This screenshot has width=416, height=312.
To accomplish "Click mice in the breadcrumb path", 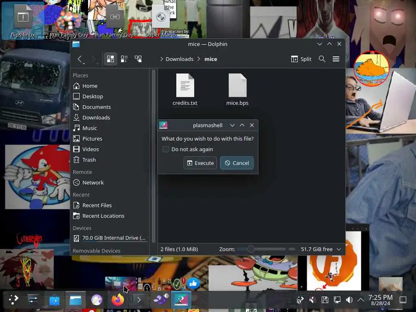I will pos(211,59).
